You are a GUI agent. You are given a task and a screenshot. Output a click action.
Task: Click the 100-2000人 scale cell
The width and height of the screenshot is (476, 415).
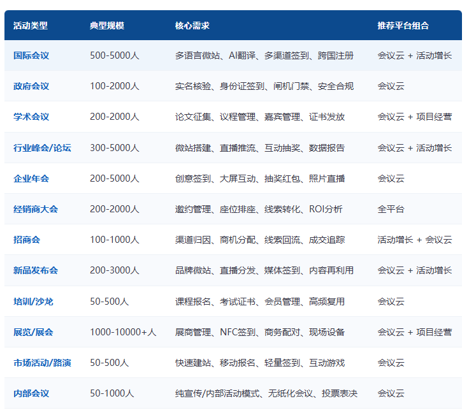[x=115, y=86]
